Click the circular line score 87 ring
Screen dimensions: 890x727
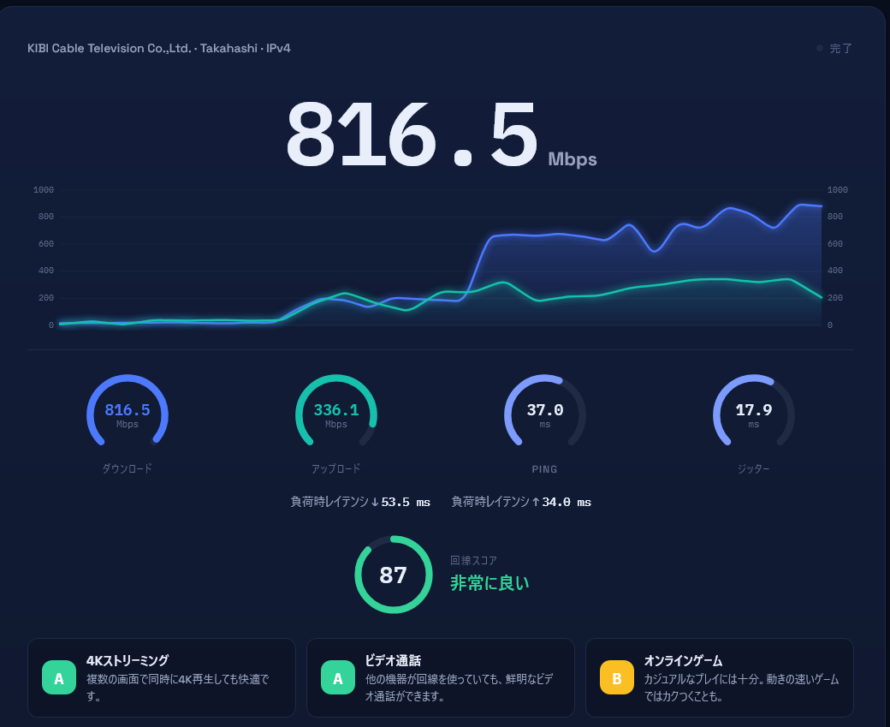point(394,575)
